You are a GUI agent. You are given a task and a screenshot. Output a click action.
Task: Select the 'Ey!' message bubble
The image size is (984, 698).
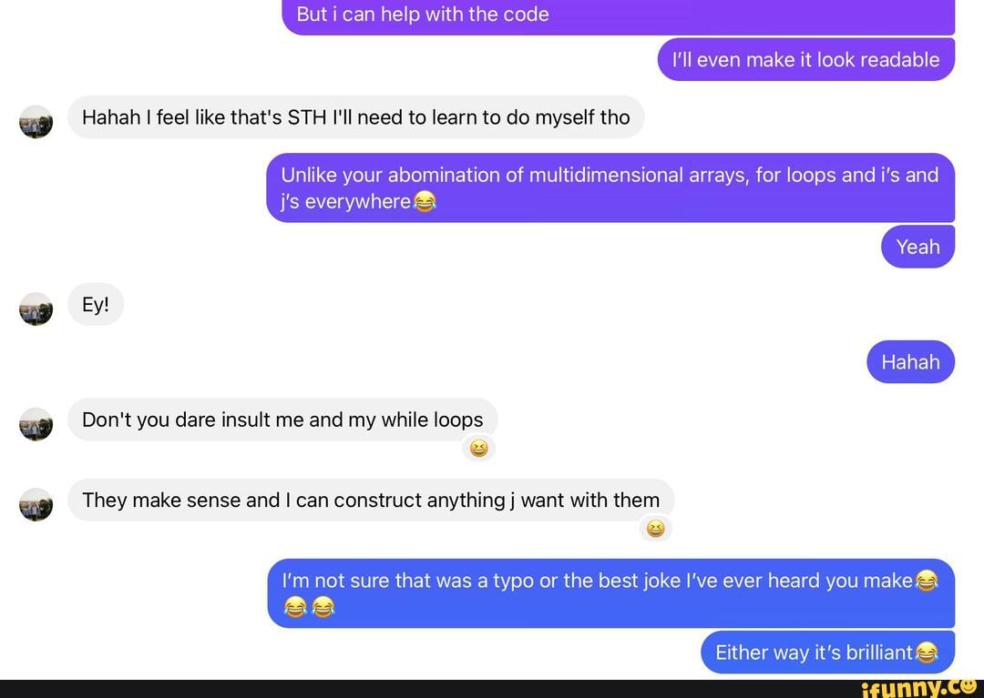[96, 305]
